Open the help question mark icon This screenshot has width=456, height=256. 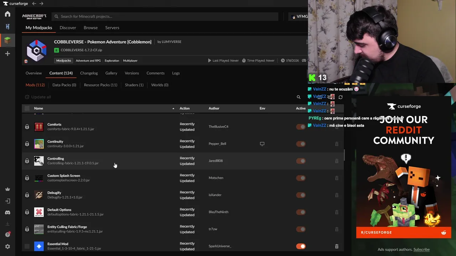coord(7,235)
